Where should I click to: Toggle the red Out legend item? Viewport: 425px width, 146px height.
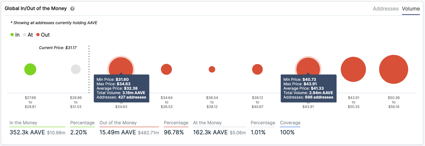43,35
